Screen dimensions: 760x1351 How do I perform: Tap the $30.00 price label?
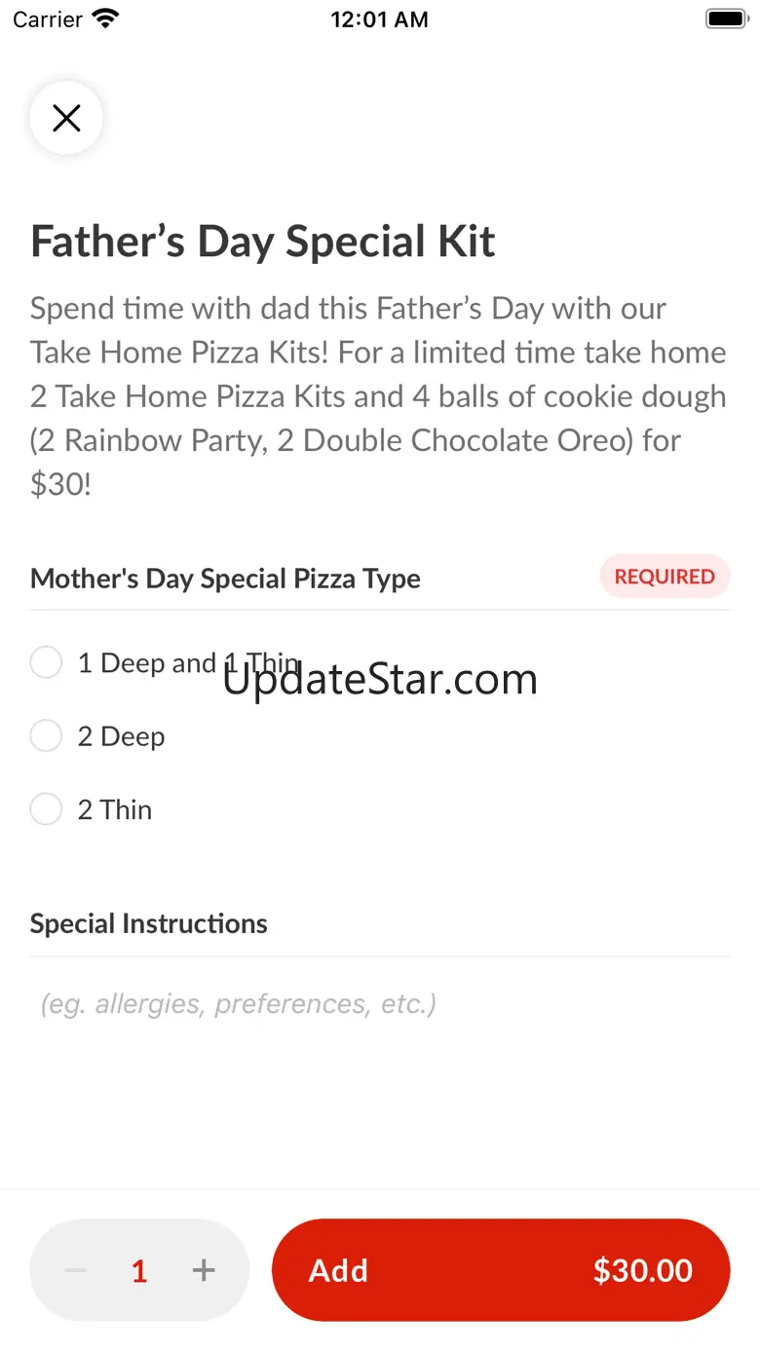[643, 1270]
